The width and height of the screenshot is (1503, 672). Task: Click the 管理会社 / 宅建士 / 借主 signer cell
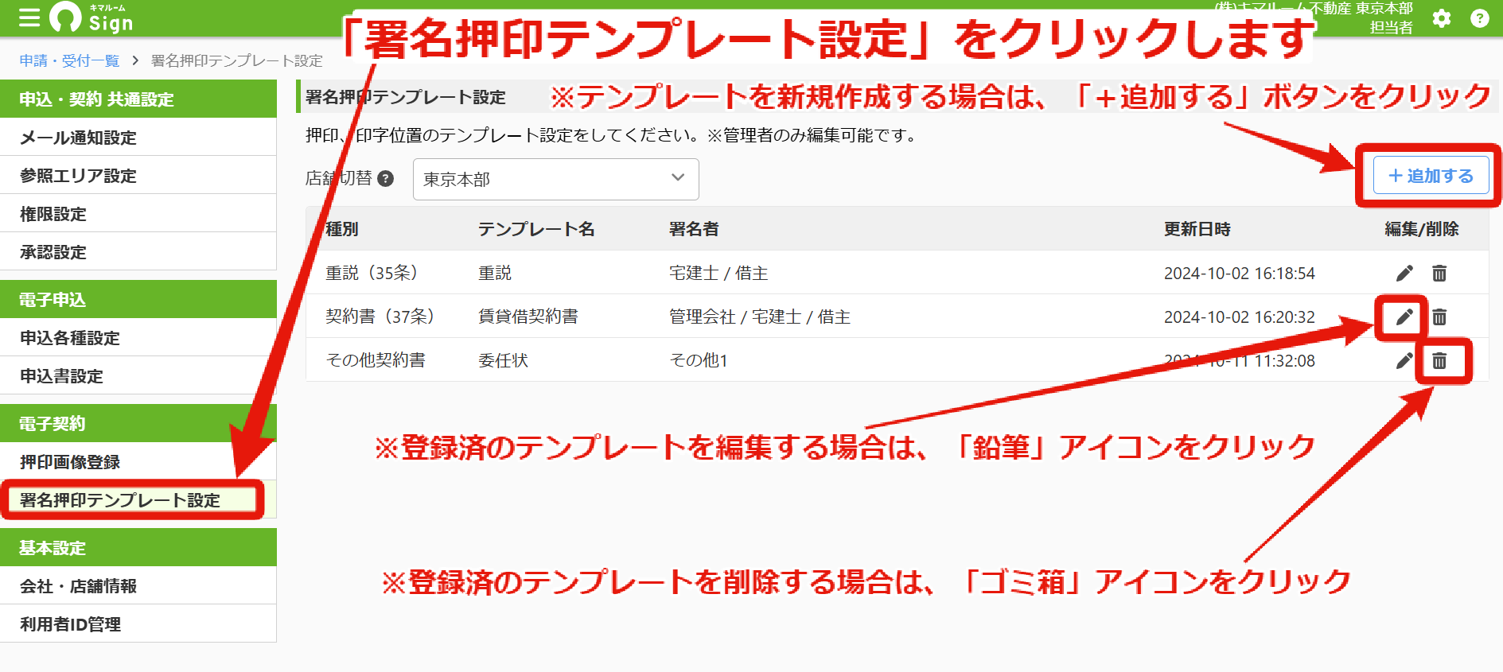click(x=760, y=317)
